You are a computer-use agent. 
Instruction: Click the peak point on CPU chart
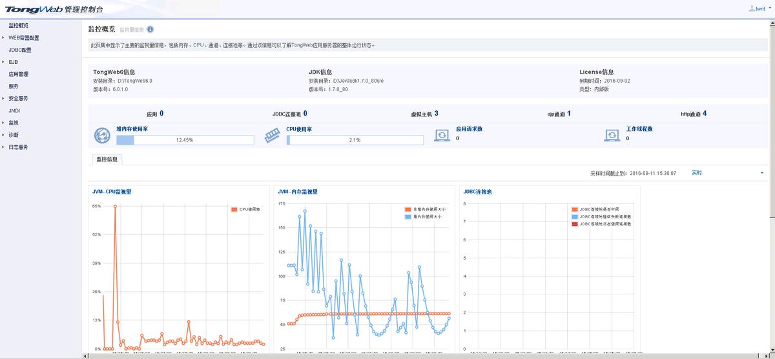[115, 206]
